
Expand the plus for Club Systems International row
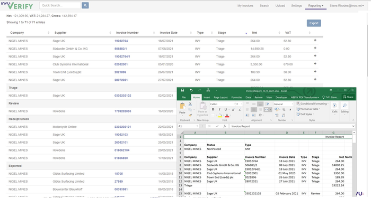(x=315, y=64)
